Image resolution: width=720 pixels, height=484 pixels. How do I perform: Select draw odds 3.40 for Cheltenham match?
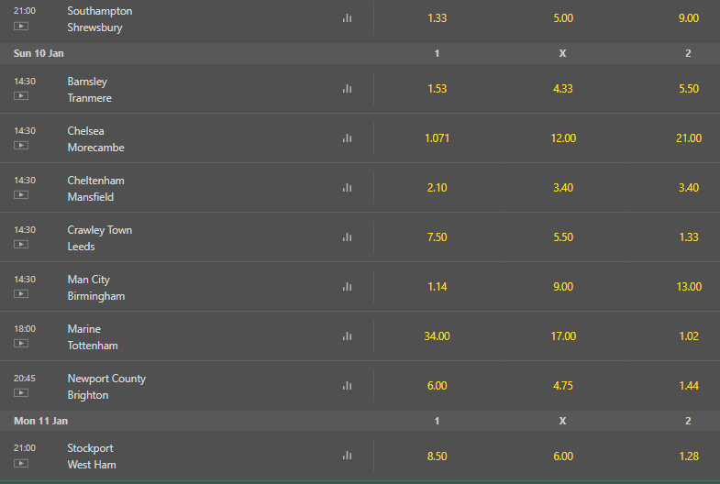pos(563,188)
